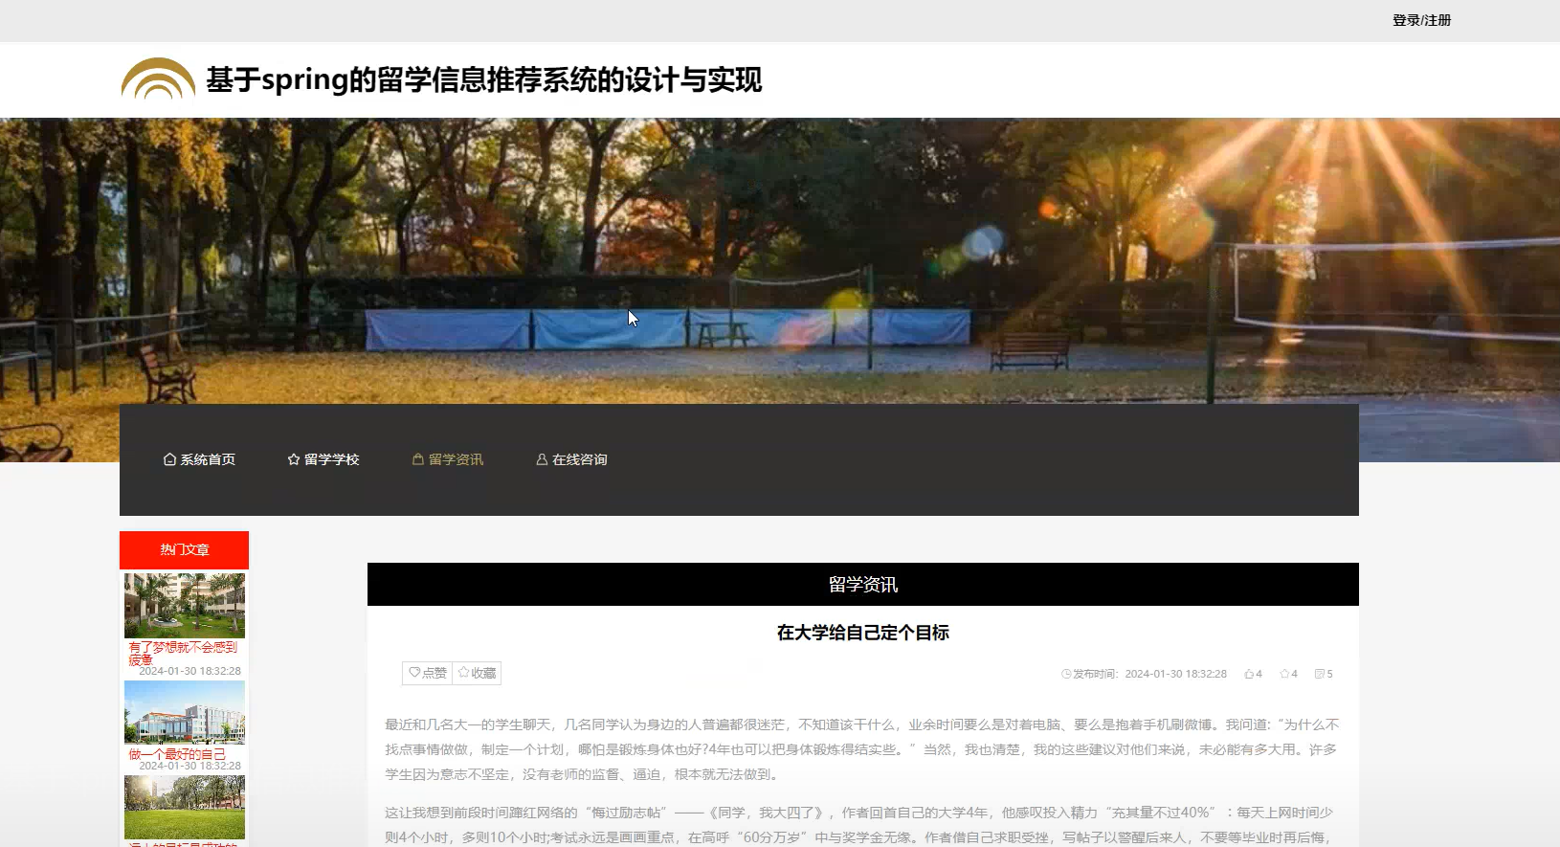Click the article title 在大学给自己定个目标
The height and width of the screenshot is (847, 1560).
[x=863, y=633]
